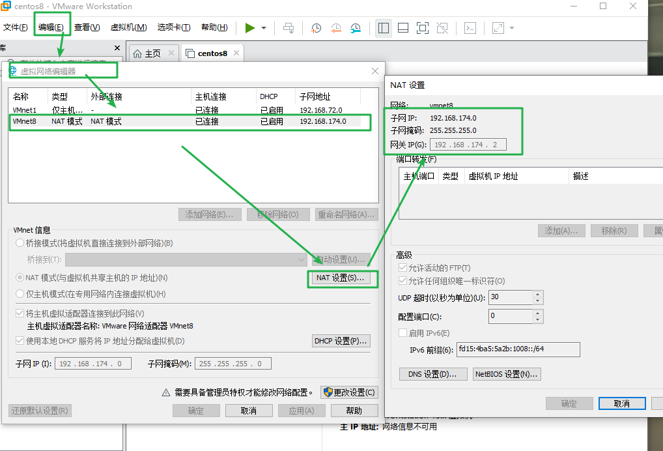
Task: Click the IPv6 前缀 input field
Action: pos(518,349)
